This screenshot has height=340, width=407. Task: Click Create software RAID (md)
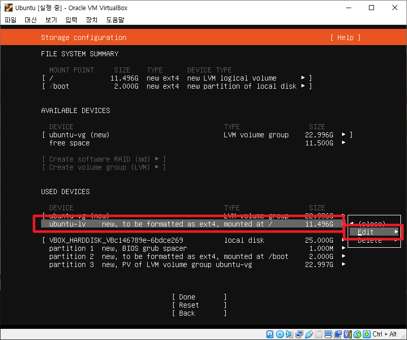[104, 159]
